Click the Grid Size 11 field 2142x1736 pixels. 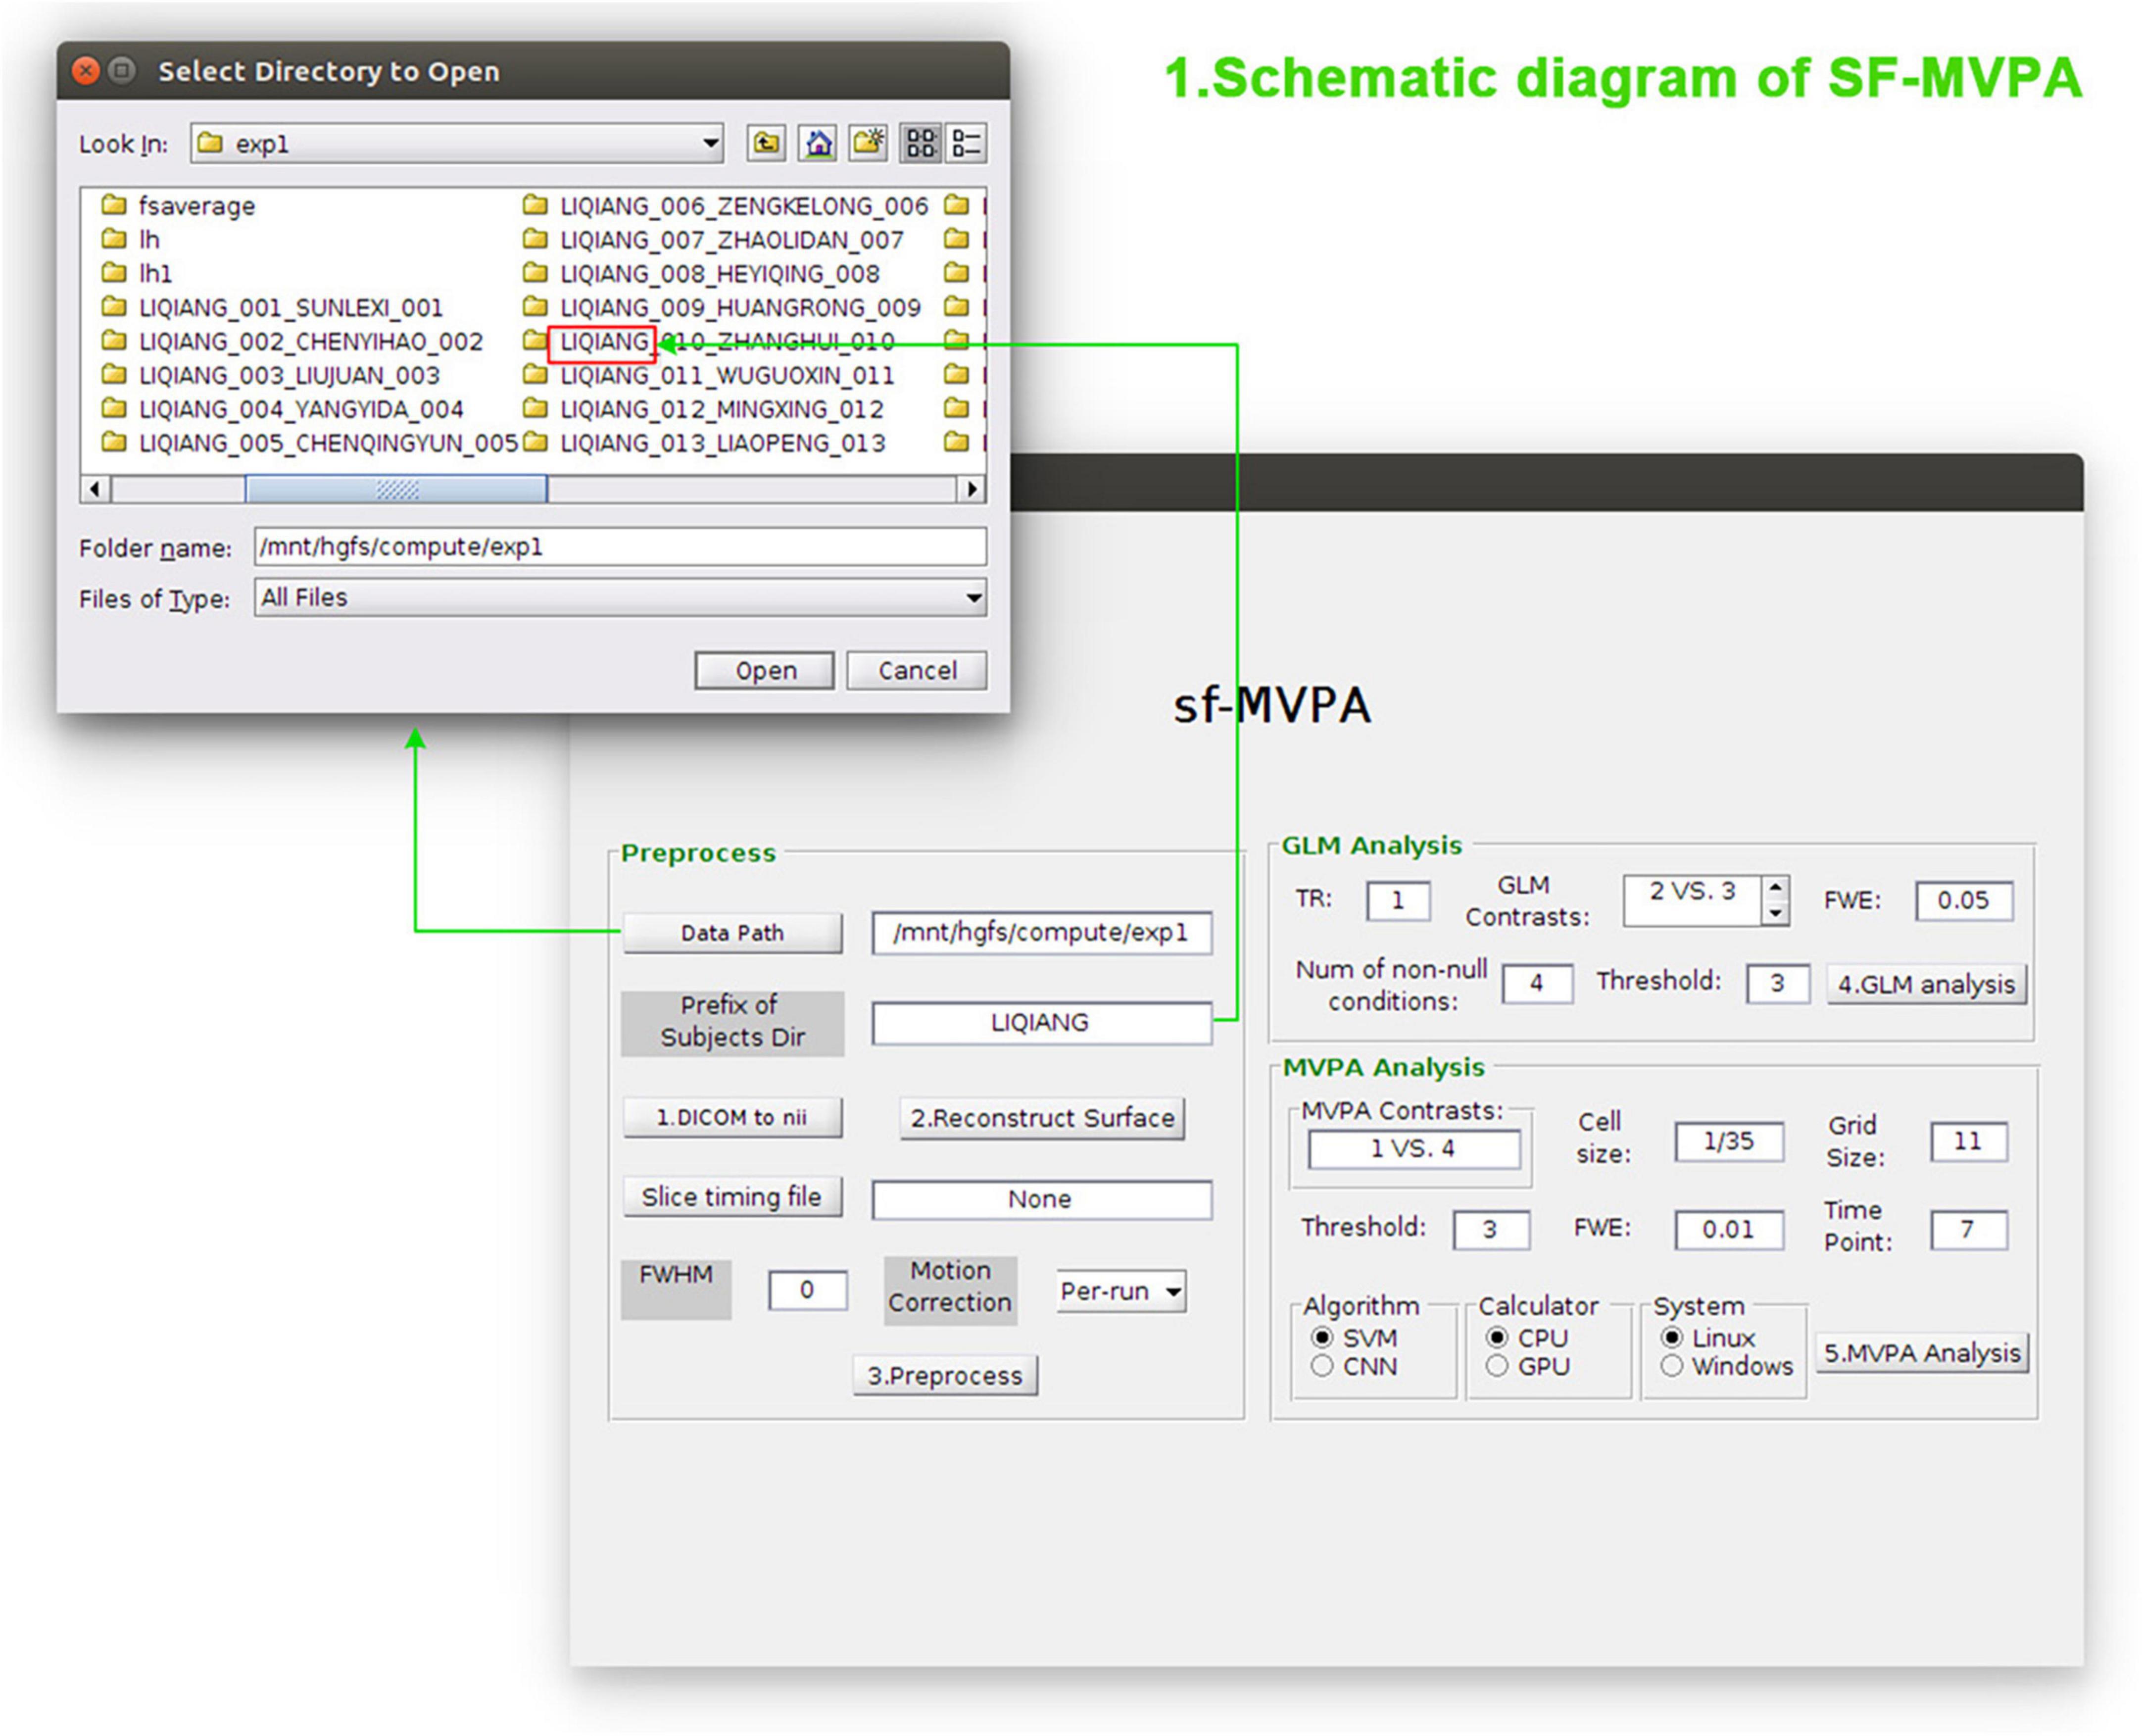pyautogui.click(x=1968, y=1141)
